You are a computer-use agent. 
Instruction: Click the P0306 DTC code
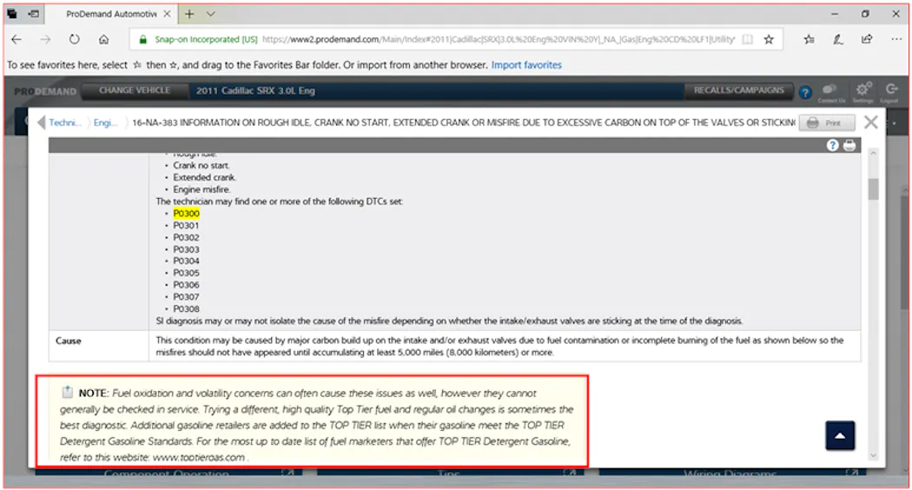tap(186, 285)
